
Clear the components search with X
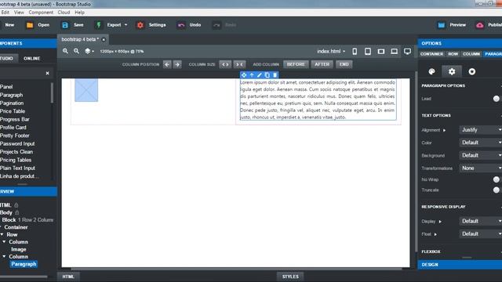point(47,73)
